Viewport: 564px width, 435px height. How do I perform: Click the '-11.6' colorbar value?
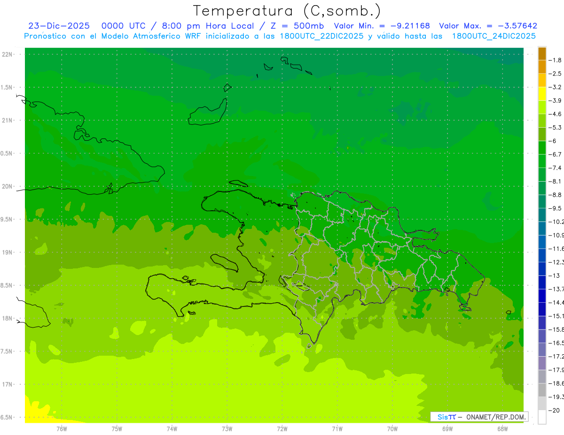click(x=557, y=248)
